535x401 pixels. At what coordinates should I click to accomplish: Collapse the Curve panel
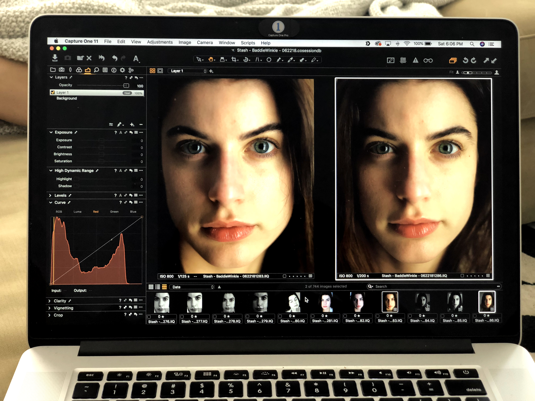[50, 202]
